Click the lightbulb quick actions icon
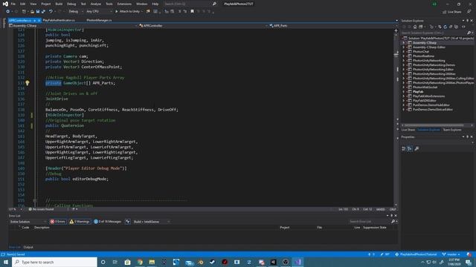This screenshot has height=267, width=476. (x=28, y=83)
